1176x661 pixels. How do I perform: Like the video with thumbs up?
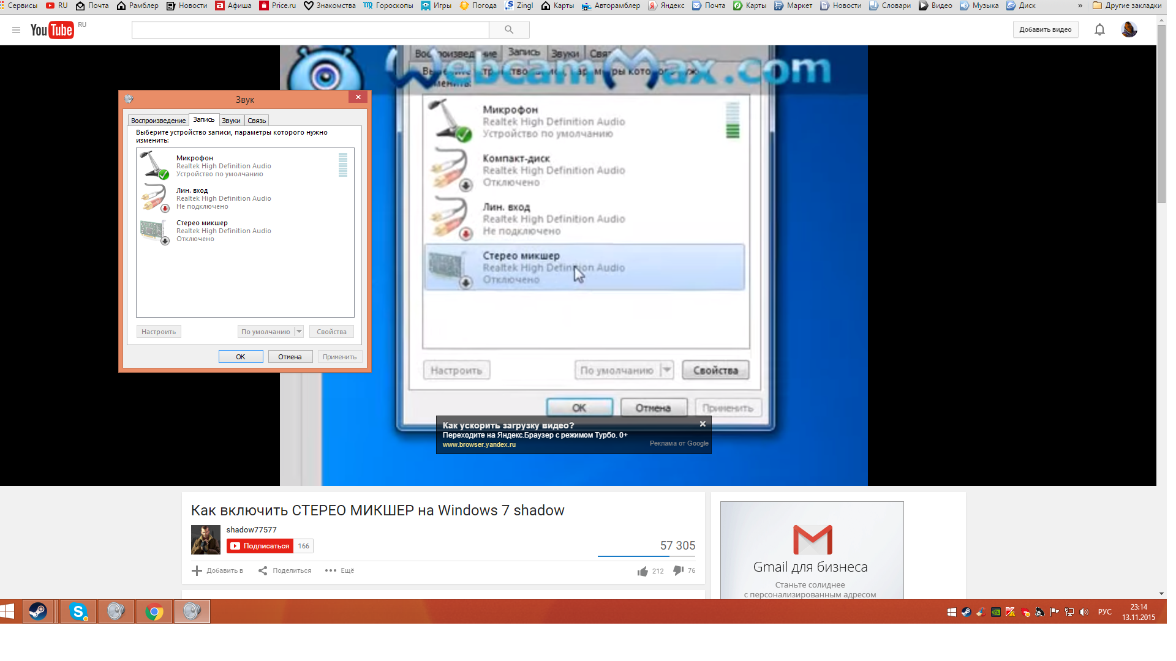pos(643,571)
